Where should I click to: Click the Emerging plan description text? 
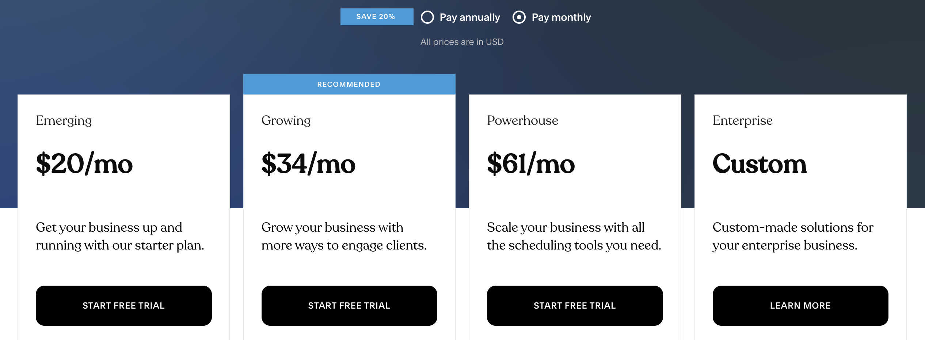[x=120, y=236]
